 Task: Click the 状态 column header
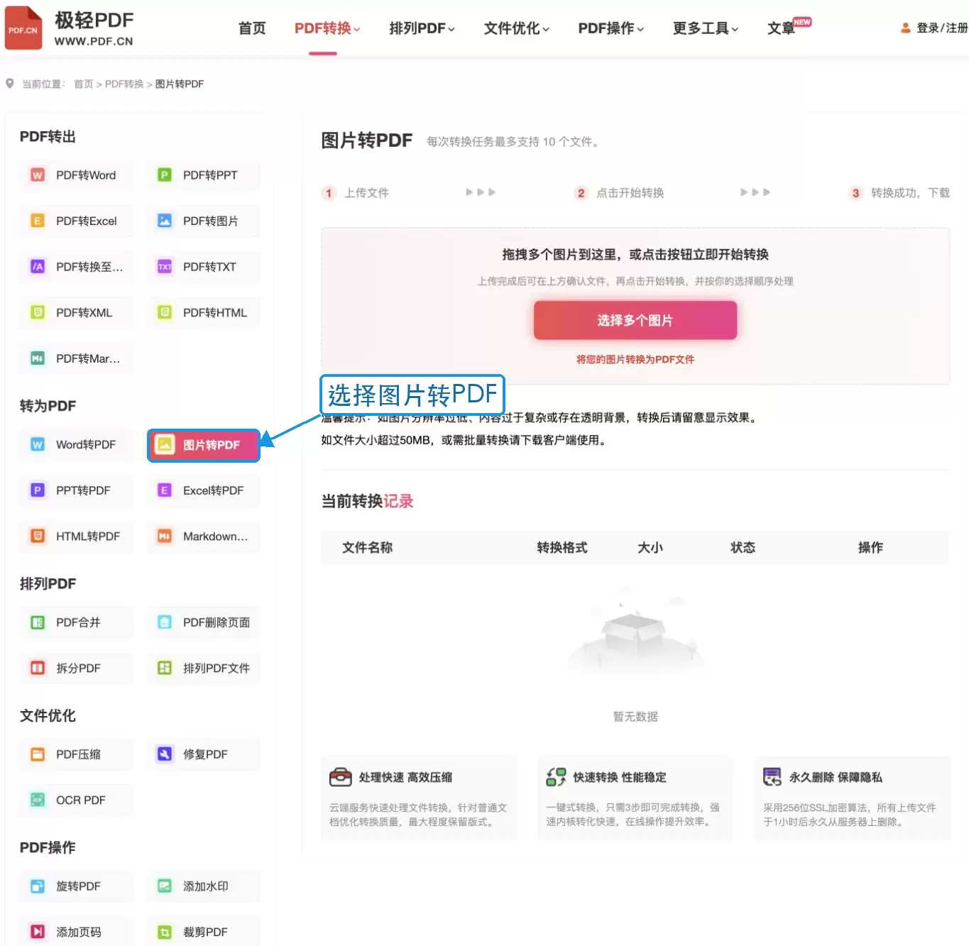point(743,547)
